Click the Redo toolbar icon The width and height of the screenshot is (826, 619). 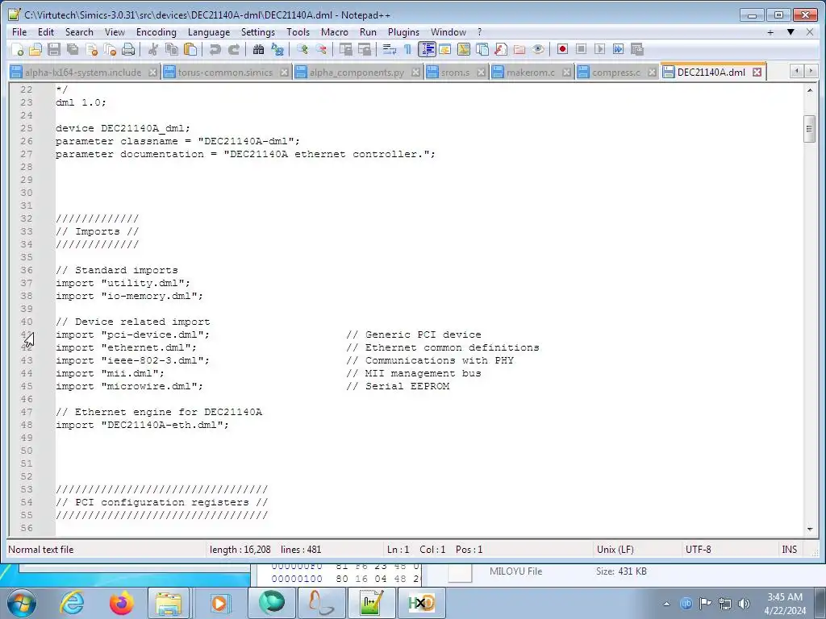click(x=234, y=49)
